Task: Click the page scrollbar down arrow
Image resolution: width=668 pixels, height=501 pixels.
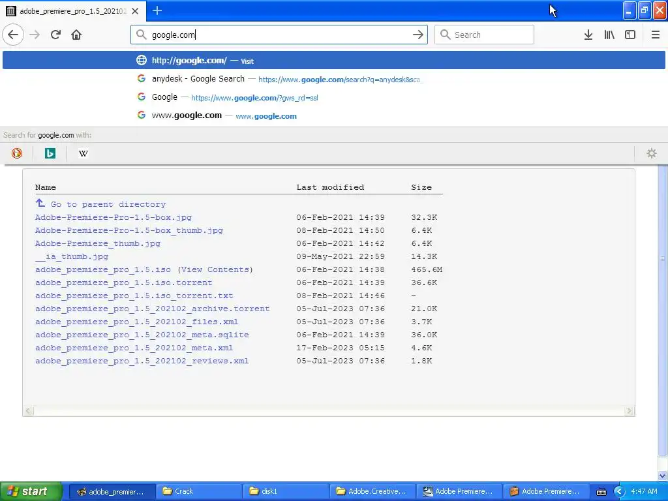Action: pos(663,476)
